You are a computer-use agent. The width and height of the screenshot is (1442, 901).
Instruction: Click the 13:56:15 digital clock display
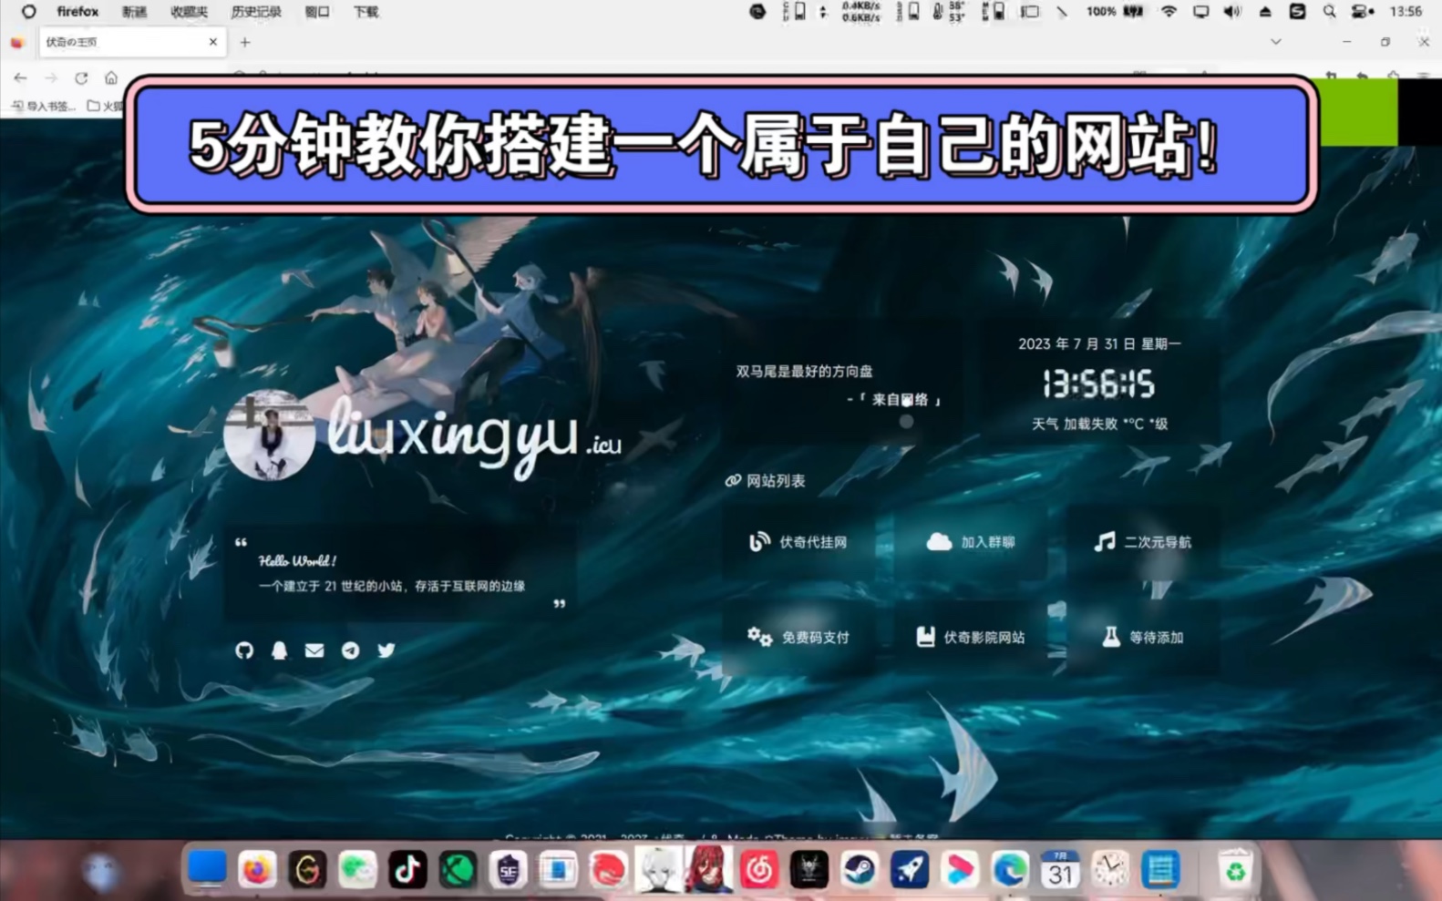tap(1098, 384)
